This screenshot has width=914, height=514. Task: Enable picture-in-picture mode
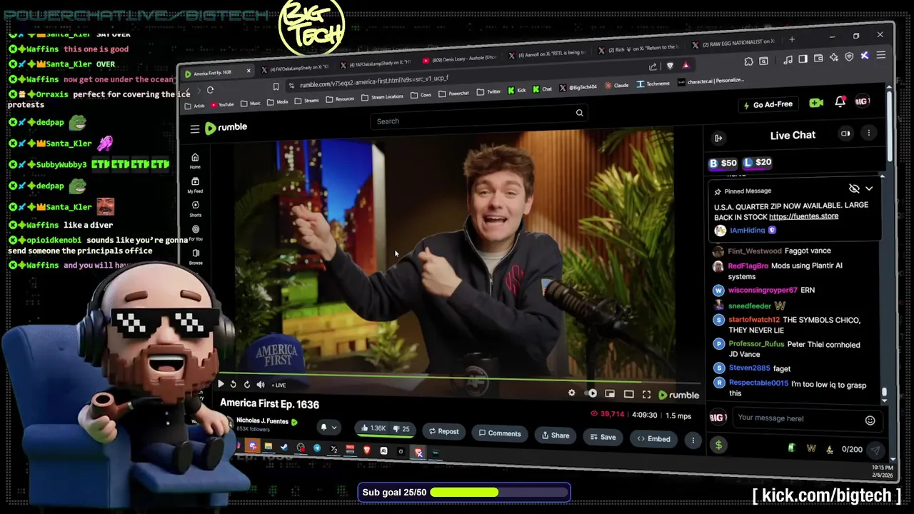point(610,393)
